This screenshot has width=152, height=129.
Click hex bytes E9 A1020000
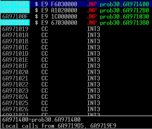pyautogui.click(x=59, y=10)
